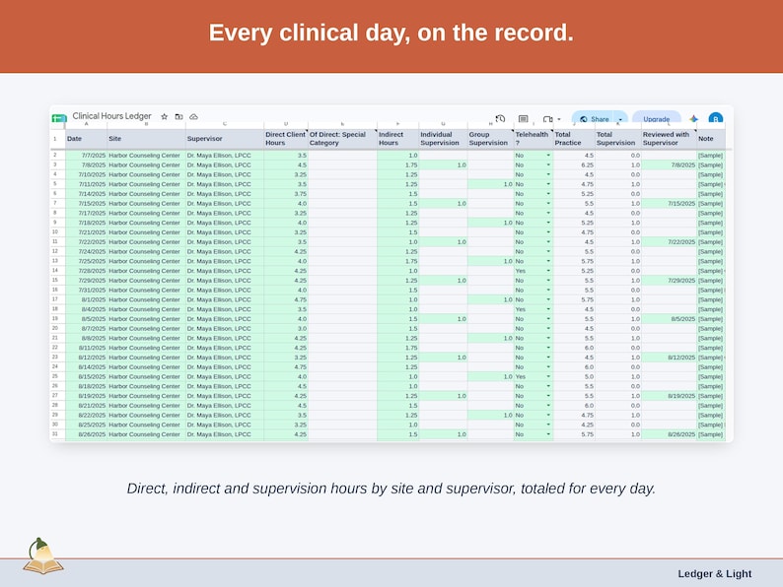The image size is (783, 587).
Task: Click Note [Sample] in 7/7/2025 row
Action: click(x=711, y=156)
